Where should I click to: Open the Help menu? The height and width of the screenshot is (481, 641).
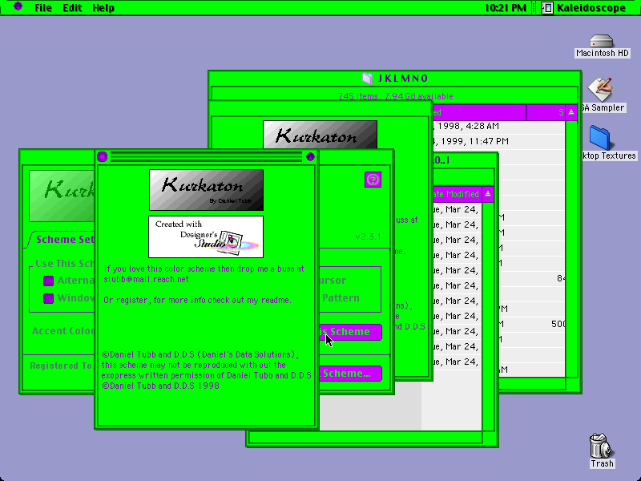click(103, 8)
